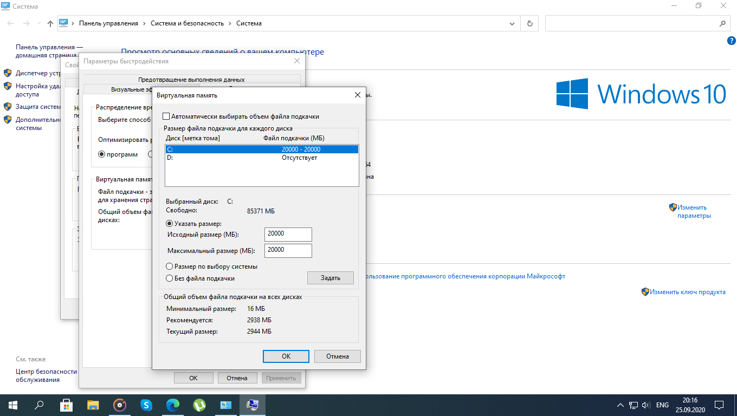
Task: Switch input language ENG indicator
Action: click(x=662, y=405)
